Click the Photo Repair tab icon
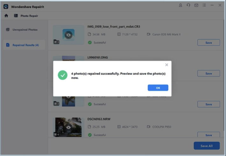226x156 pixels. [x=16, y=16]
